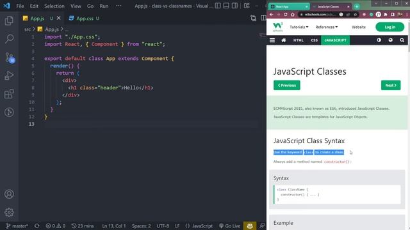Open browser three-dot menu
This screenshot has height=230, width=410.
click(407, 15)
